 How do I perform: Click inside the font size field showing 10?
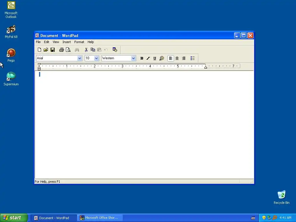click(90, 58)
